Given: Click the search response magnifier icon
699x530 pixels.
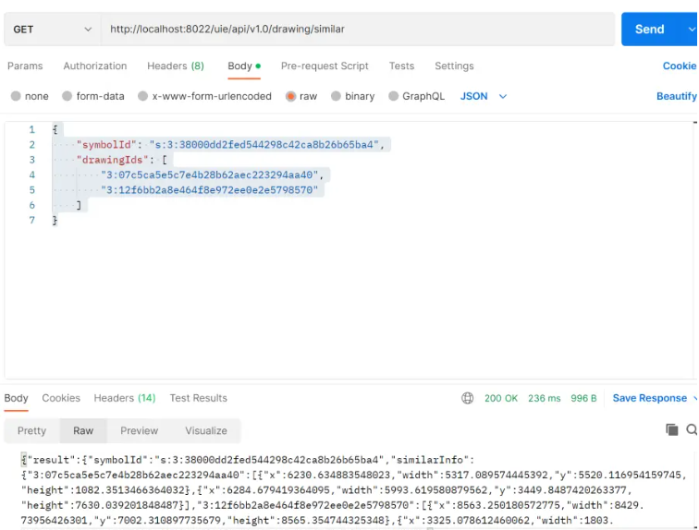Looking at the screenshot, I should click(x=692, y=429).
